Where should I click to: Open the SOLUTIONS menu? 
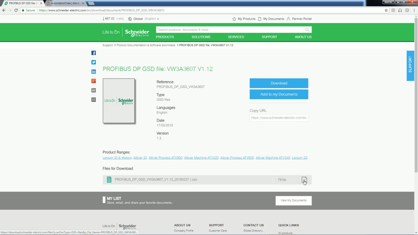(201, 37)
